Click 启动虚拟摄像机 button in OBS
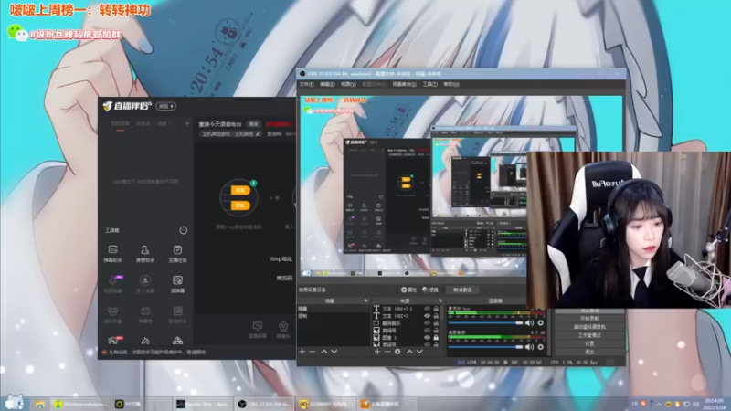731x411 pixels. coord(589,327)
